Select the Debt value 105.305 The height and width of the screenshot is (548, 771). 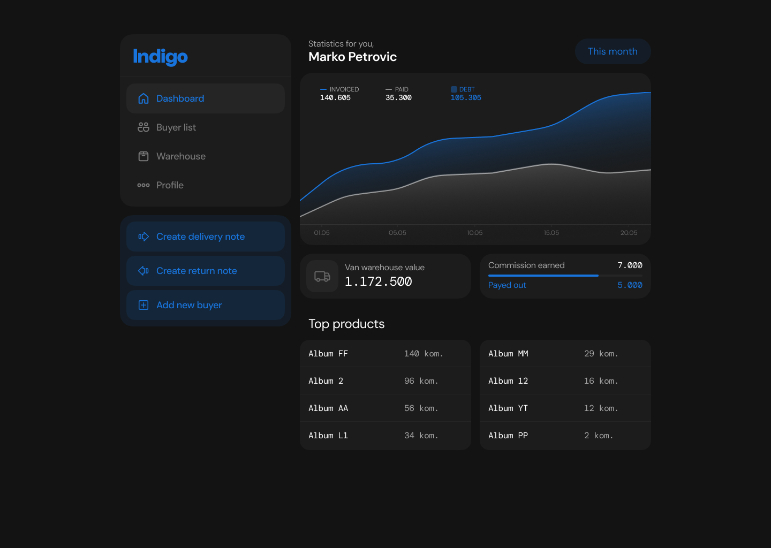(x=466, y=98)
